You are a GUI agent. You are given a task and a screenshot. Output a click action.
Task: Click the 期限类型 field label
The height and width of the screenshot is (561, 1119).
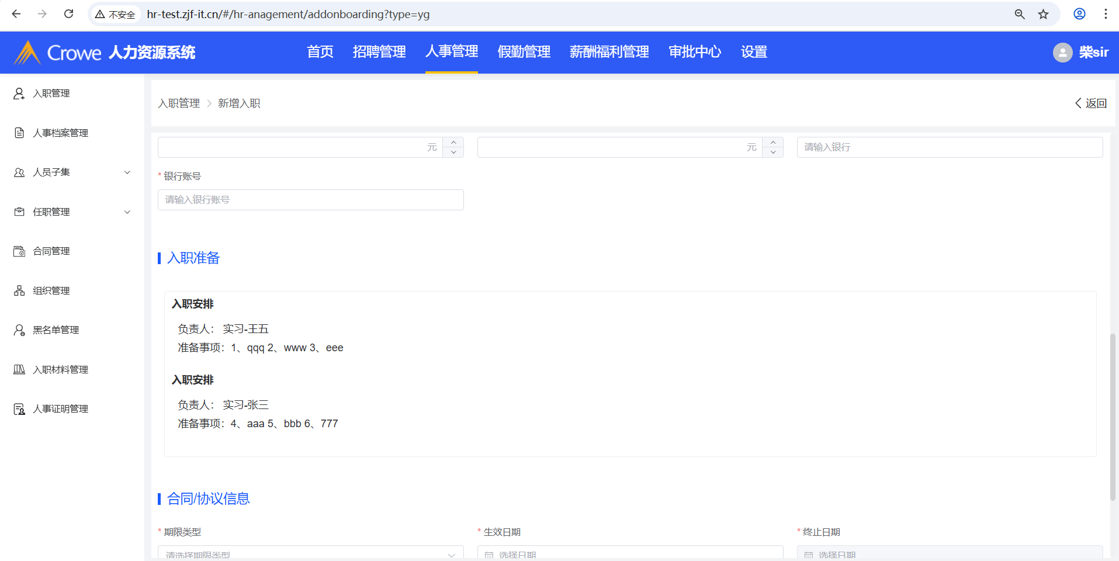(x=182, y=532)
